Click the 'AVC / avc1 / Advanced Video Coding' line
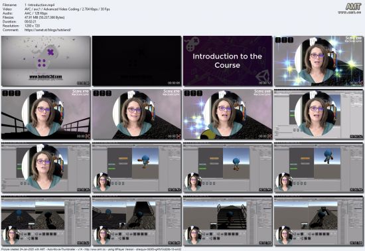365x251 pixels. pyautogui.click(x=67, y=9)
